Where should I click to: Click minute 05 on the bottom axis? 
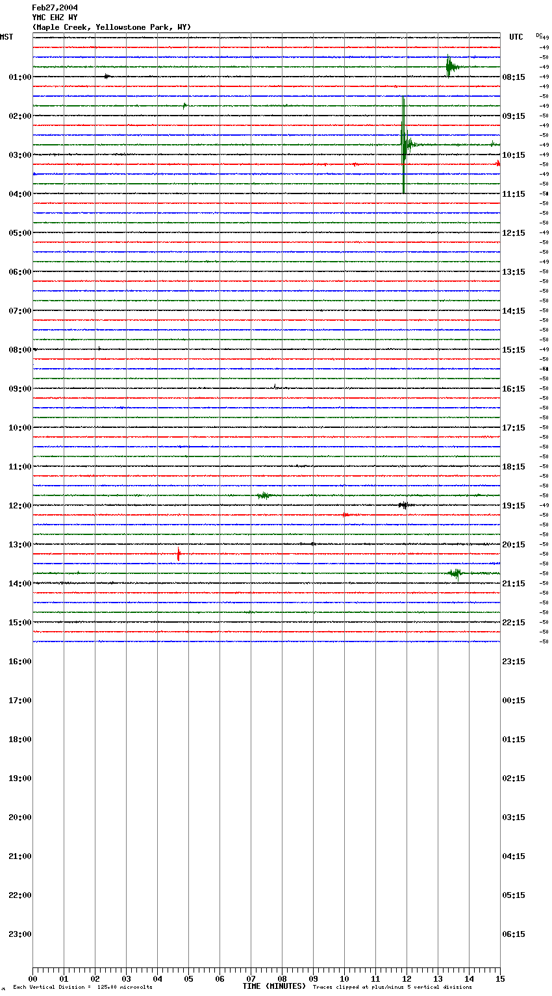tap(188, 978)
